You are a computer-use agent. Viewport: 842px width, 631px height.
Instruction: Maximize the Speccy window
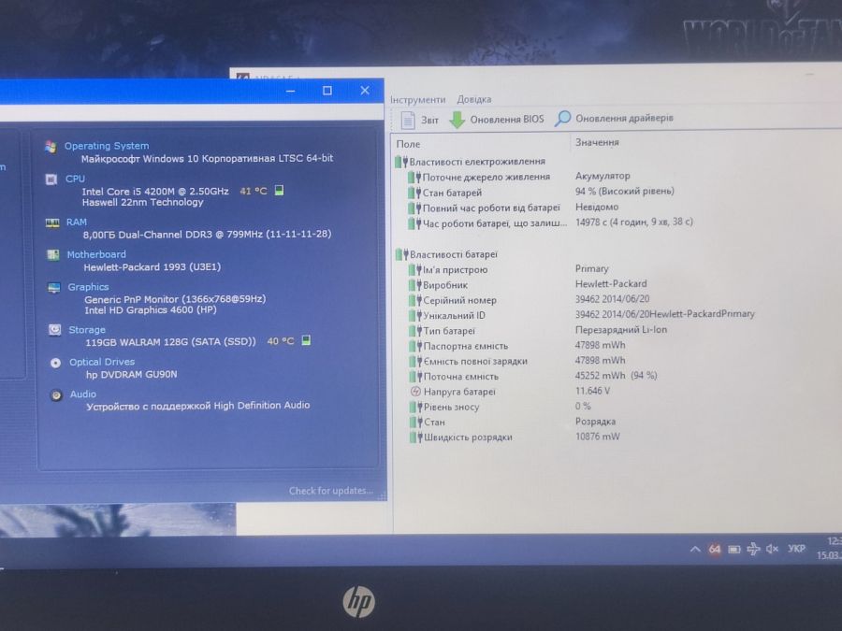327,91
